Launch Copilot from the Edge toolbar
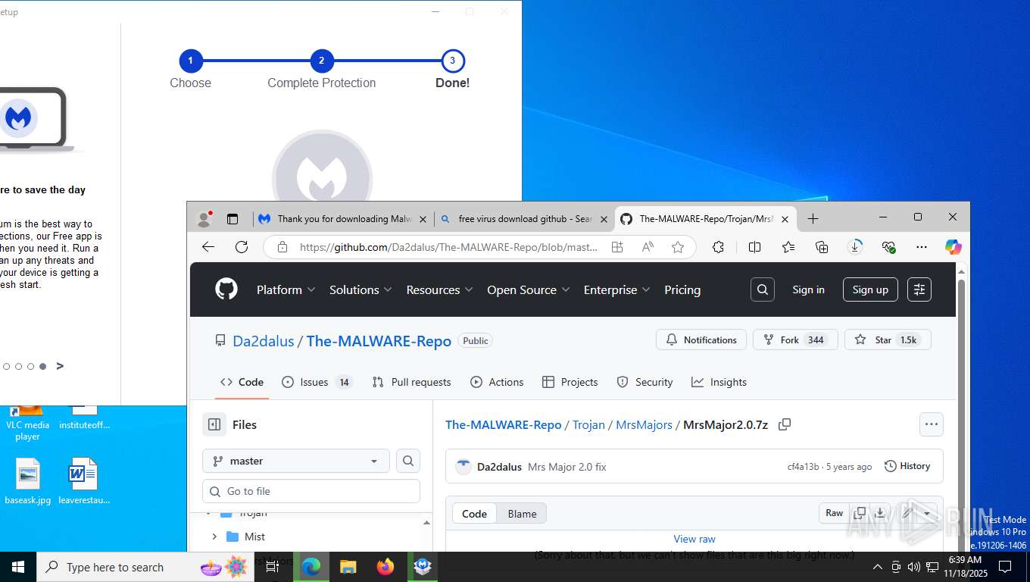This screenshot has height=582, width=1030. [x=953, y=247]
